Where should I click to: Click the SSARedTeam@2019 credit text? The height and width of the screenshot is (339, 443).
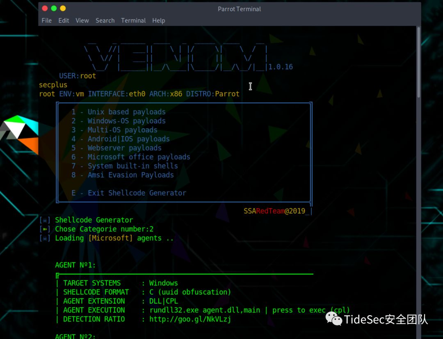click(274, 211)
